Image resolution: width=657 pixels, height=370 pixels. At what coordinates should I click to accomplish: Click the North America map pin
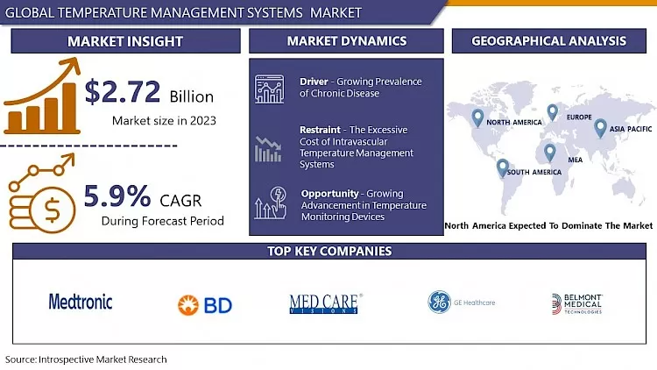click(477, 117)
